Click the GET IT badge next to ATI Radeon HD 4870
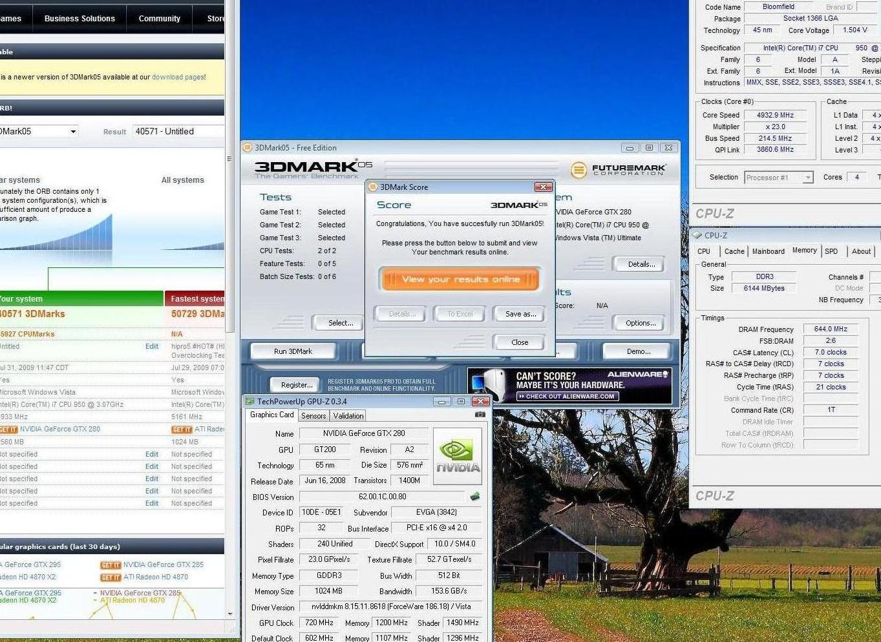Screen dimensions: 881x642 [x=111, y=577]
